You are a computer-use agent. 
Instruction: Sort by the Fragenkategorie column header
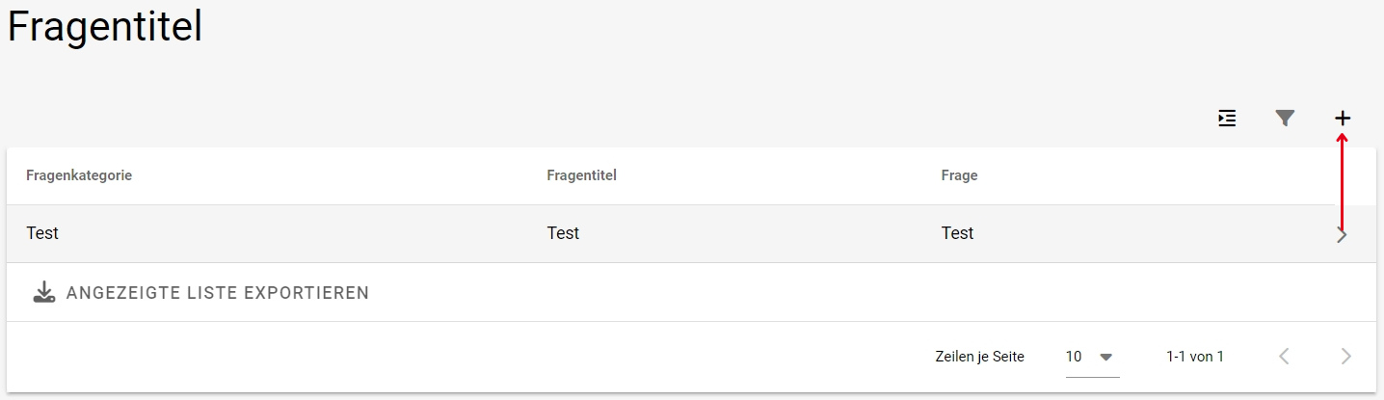[79, 175]
